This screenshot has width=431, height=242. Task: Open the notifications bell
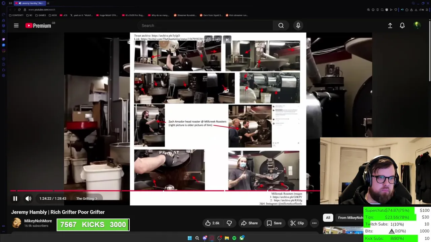[x=402, y=26]
